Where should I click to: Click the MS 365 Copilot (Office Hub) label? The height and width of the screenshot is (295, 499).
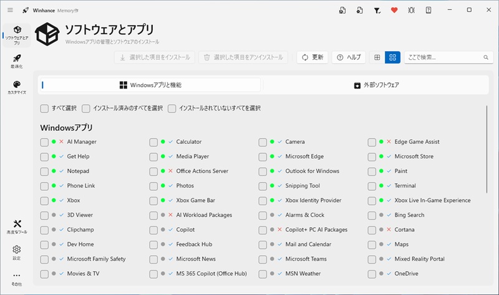pos(211,273)
